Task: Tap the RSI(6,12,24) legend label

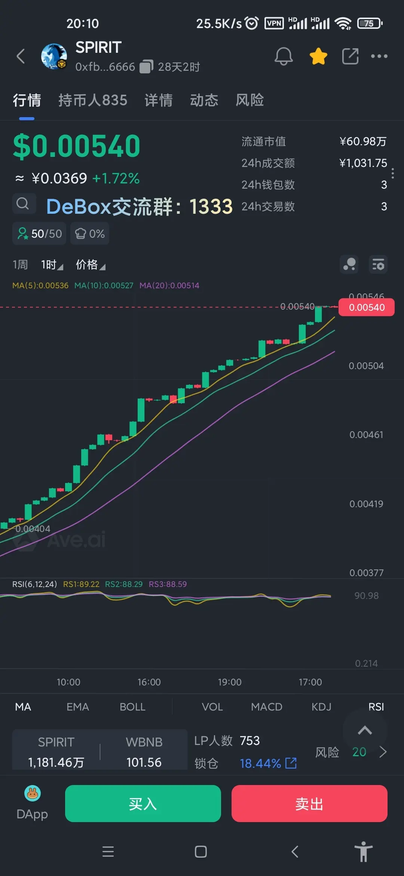Action: (x=34, y=584)
